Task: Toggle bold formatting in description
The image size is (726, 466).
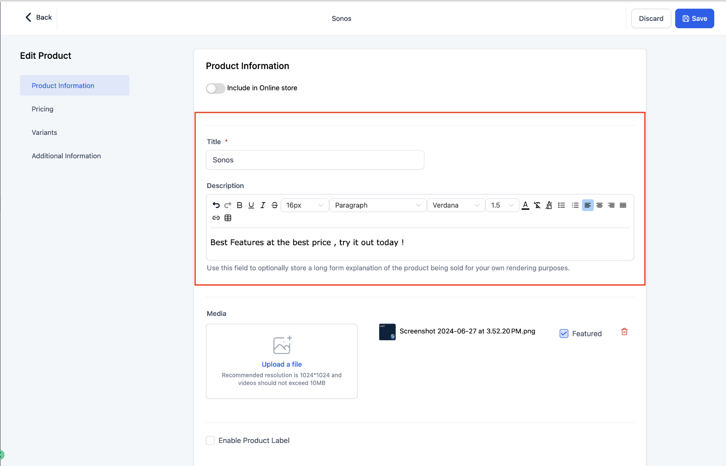Action: [x=240, y=205]
